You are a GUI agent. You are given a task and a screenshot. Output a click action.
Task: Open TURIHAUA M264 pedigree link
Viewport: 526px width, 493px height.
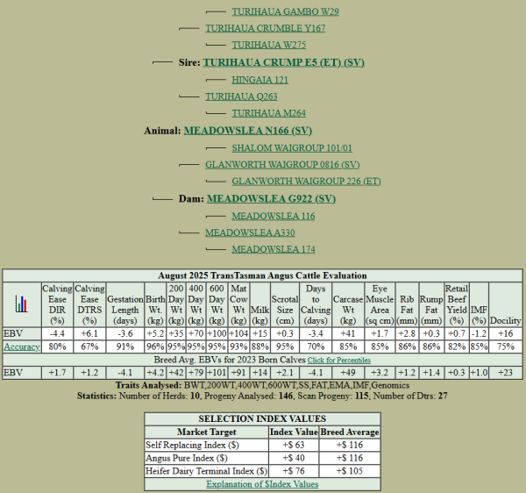(x=269, y=113)
